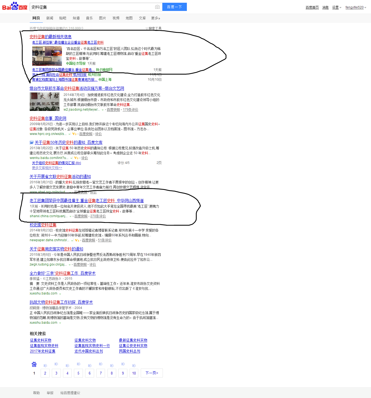This screenshot has width=371, height=398.
Task: Open 关于组织史料征集的情况汇报.doc
Action: point(56,163)
